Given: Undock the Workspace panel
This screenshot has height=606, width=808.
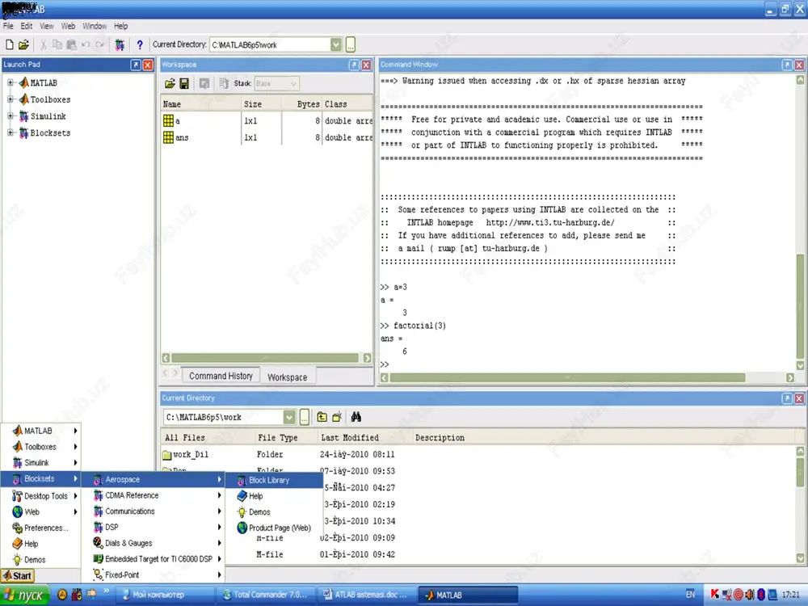Looking at the screenshot, I should pyautogui.click(x=354, y=65).
